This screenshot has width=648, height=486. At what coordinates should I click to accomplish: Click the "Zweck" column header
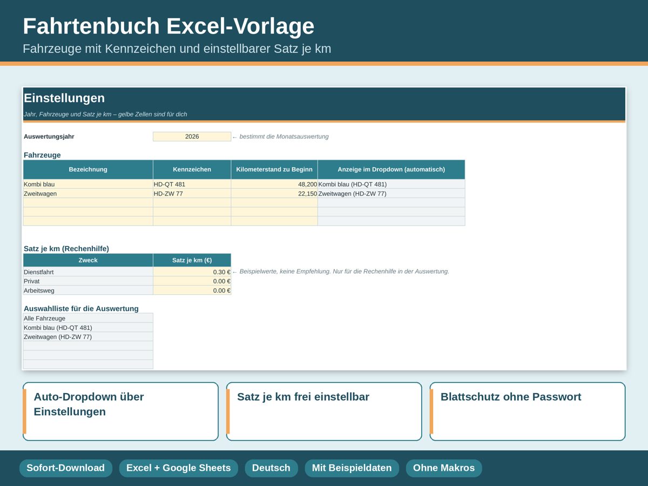pos(88,260)
